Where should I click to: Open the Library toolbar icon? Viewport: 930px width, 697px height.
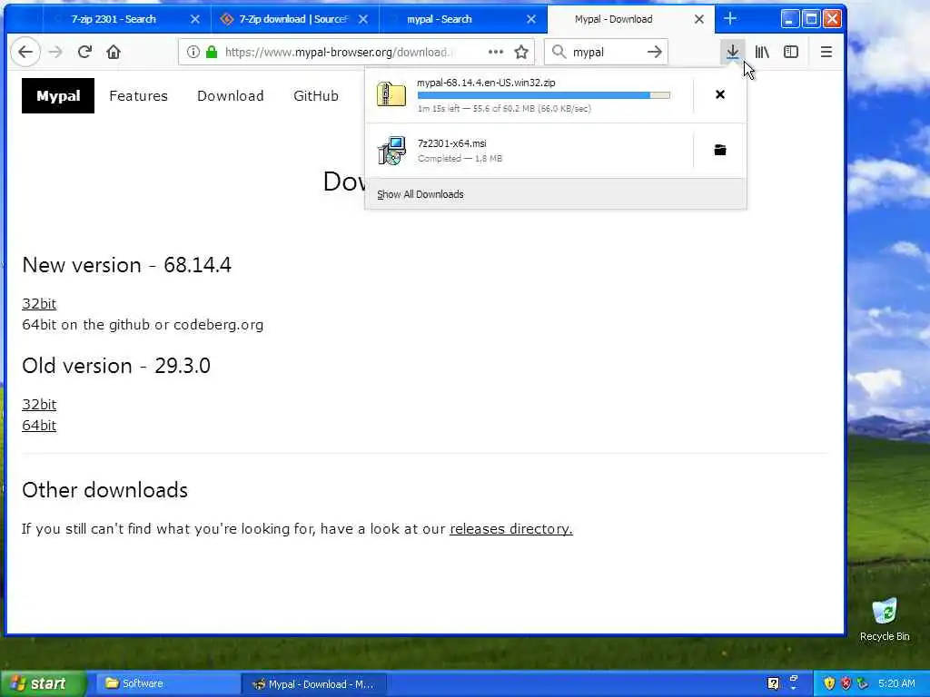(x=762, y=52)
